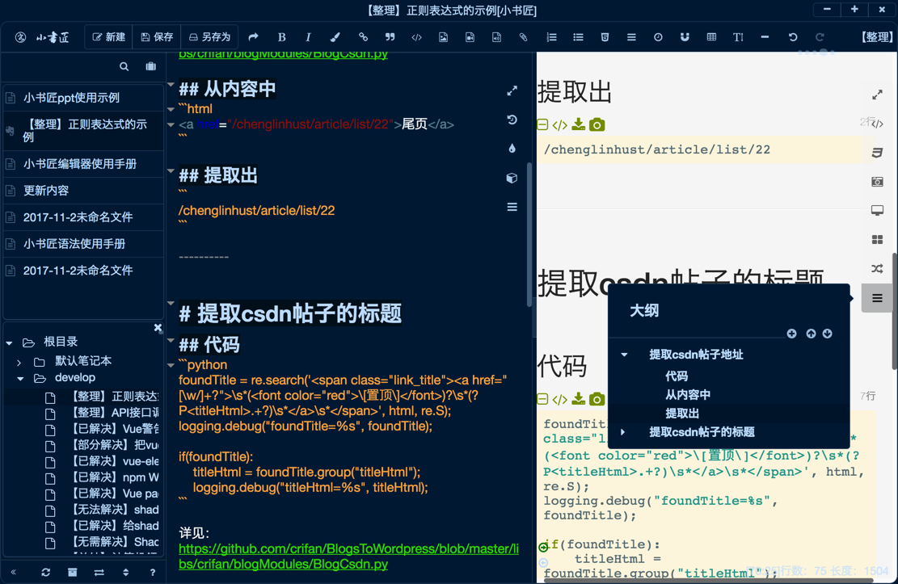Fold the ## 从内容中 heading in the editor

click(x=171, y=84)
